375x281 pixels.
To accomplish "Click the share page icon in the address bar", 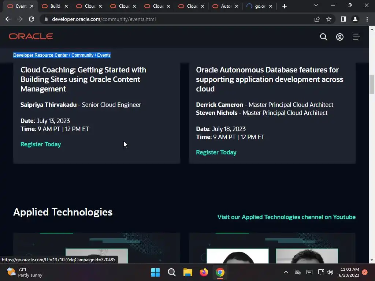I will 317,19.
